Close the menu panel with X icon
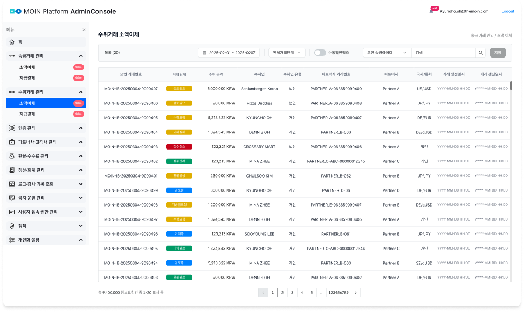The image size is (524, 312). pyautogui.click(x=84, y=30)
